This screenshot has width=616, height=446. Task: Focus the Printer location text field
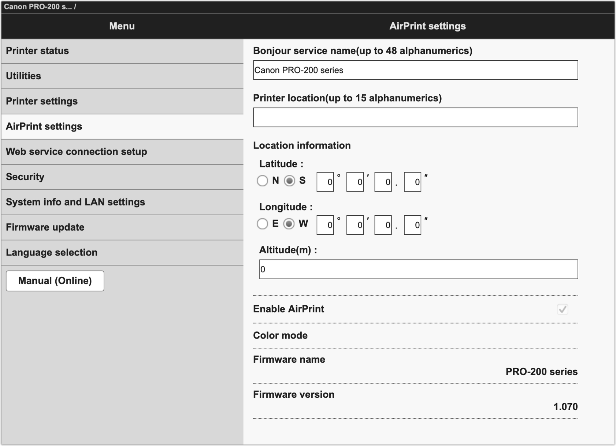pyautogui.click(x=415, y=117)
